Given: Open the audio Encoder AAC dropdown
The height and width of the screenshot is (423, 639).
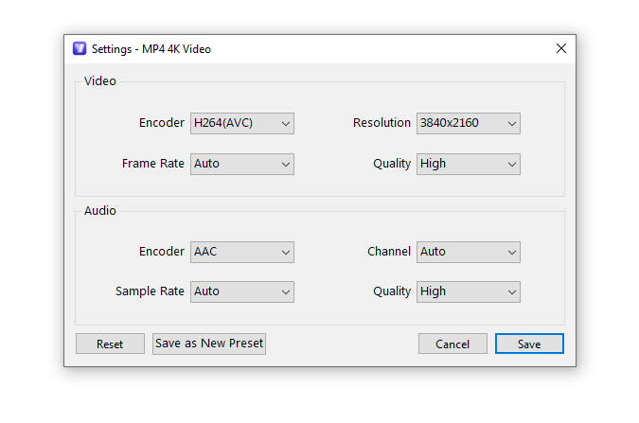Looking at the screenshot, I should [242, 253].
